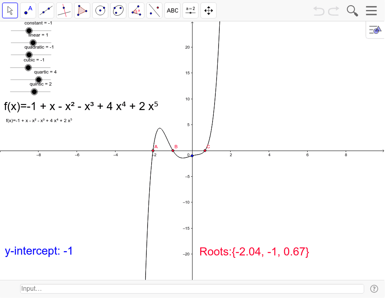Select the Angle tool
The height and width of the screenshot is (298, 385).
pyautogui.click(x=136, y=10)
